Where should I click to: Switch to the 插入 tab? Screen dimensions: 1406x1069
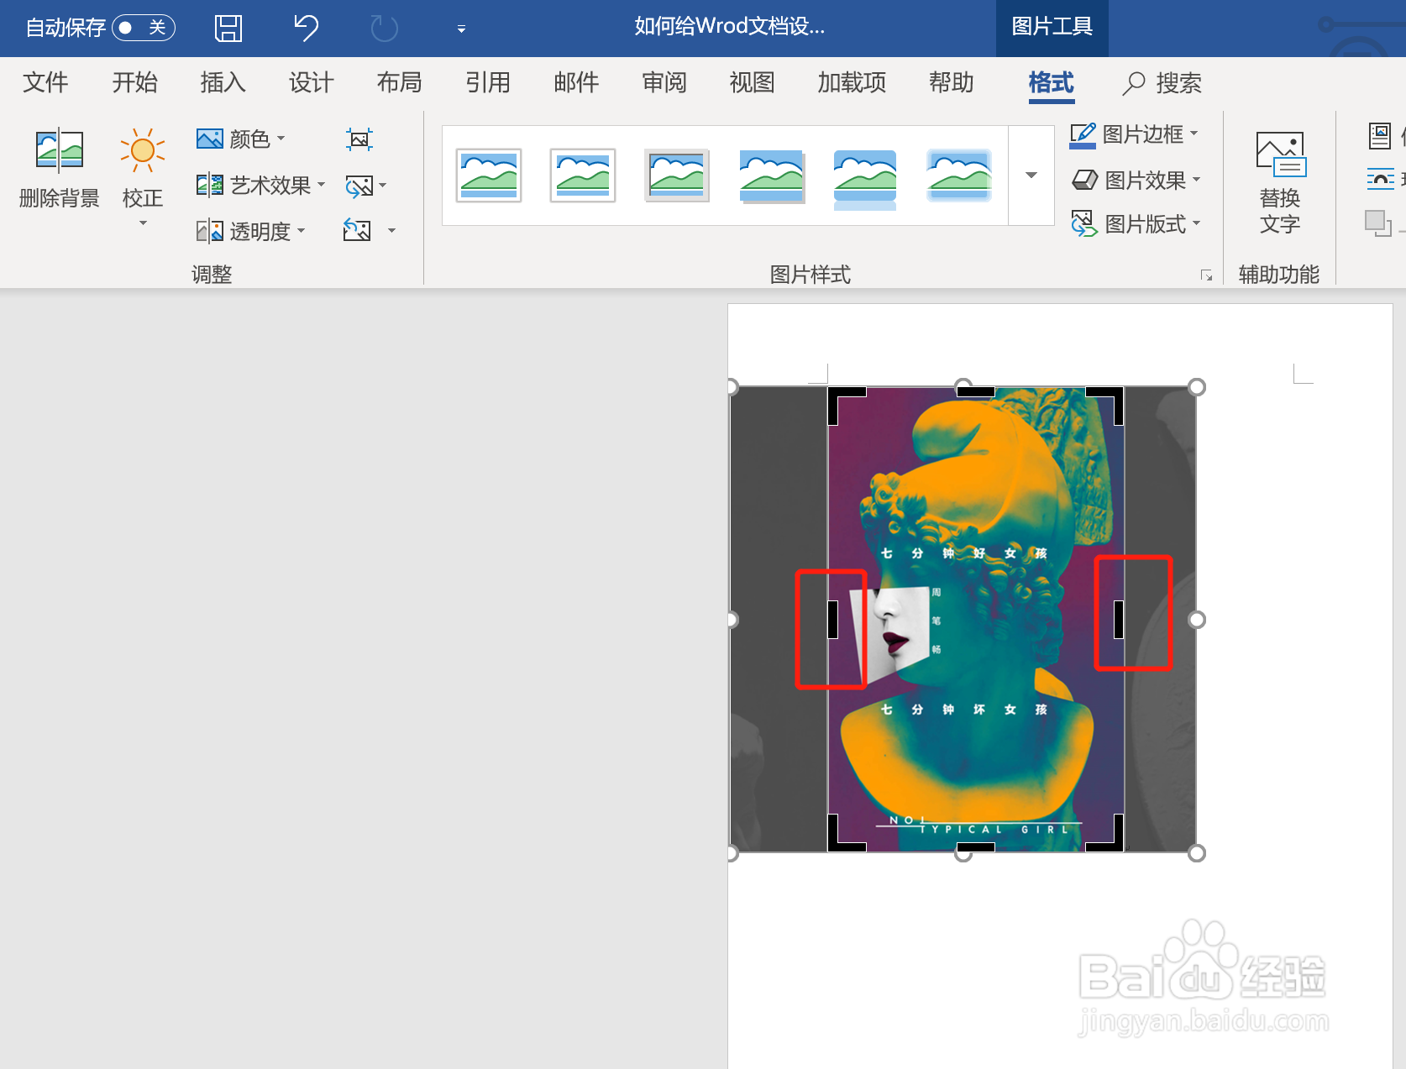223,82
